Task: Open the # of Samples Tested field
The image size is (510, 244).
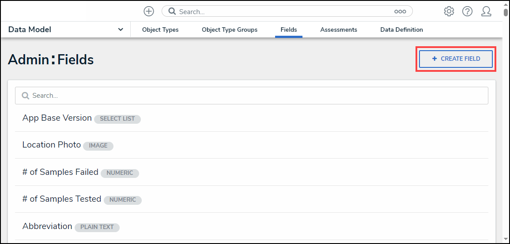Action: tap(62, 199)
